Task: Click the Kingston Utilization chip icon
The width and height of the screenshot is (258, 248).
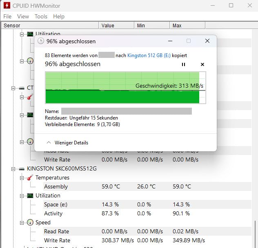Action: [x=30, y=195]
